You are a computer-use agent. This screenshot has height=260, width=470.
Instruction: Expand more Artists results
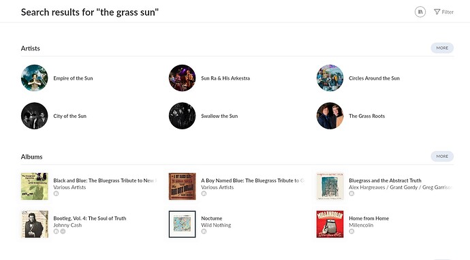[442, 48]
